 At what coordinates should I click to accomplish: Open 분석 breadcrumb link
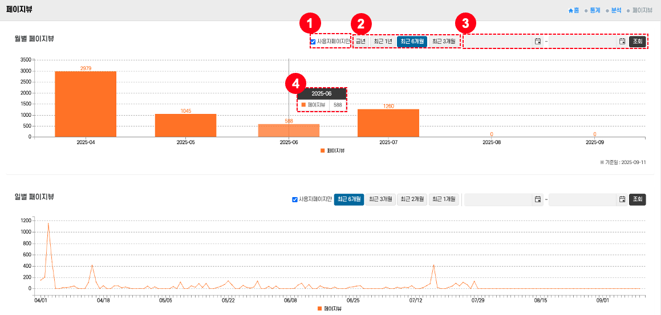tap(616, 10)
